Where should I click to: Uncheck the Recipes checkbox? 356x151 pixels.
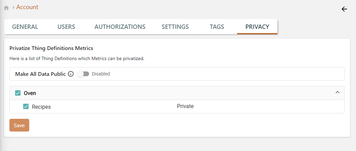click(x=26, y=106)
